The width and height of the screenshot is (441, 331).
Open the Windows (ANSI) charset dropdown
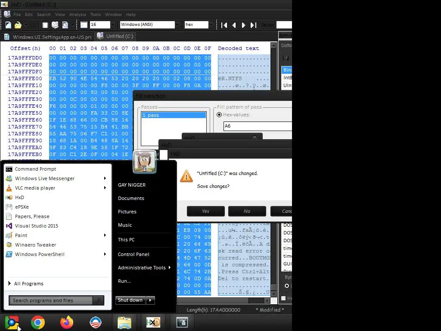pos(177,25)
